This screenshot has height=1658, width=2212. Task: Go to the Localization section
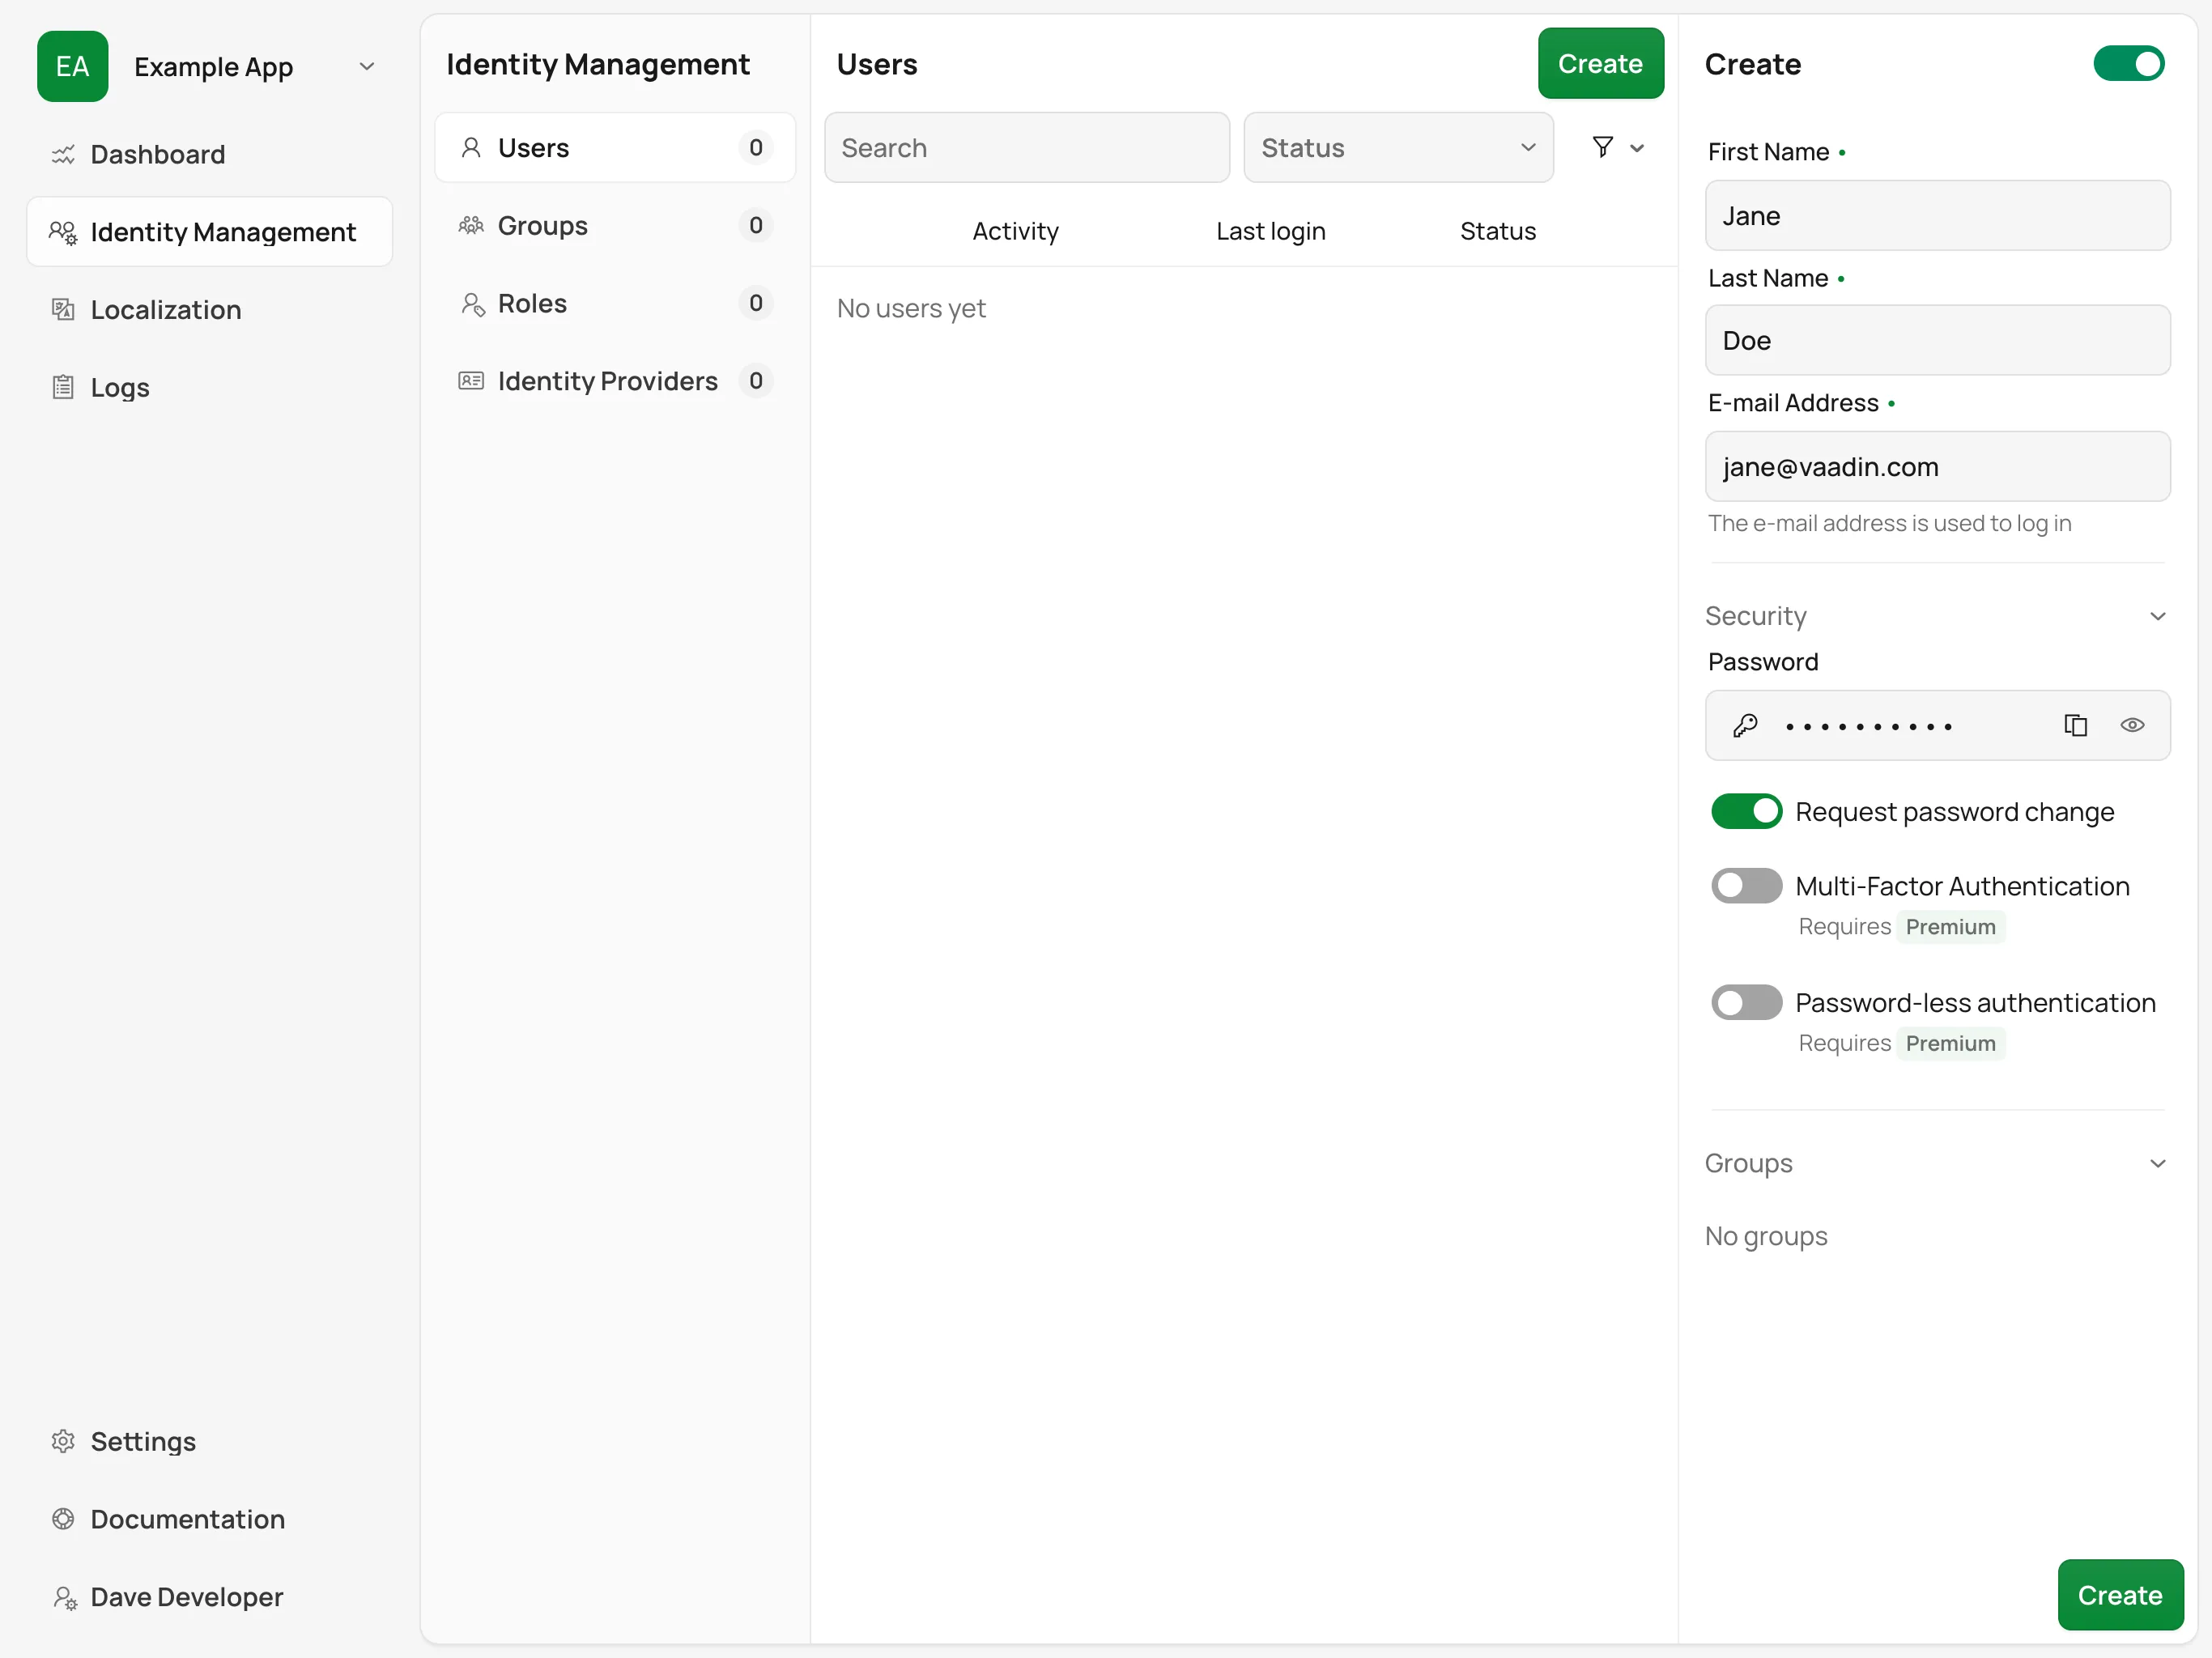coord(166,309)
